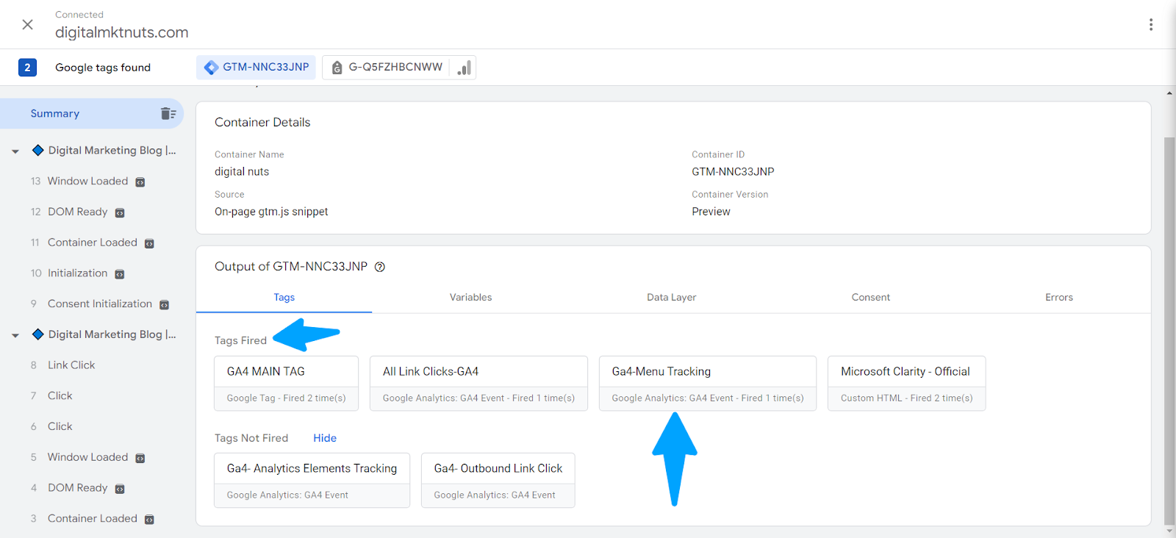Open the Microsoft Clarity - Official tag card
The width and height of the screenshot is (1176, 538).
tap(906, 384)
